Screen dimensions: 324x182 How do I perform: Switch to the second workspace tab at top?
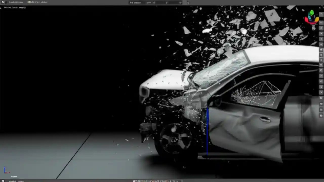pyautogui.click(x=37, y=2)
